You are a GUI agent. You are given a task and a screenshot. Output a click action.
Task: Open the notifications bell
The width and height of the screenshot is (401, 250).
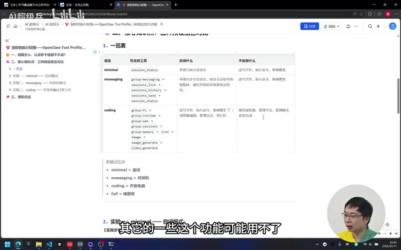(348, 26)
